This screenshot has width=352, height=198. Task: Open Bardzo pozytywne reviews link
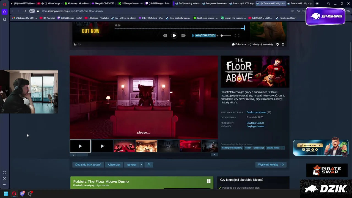(x=256, y=112)
